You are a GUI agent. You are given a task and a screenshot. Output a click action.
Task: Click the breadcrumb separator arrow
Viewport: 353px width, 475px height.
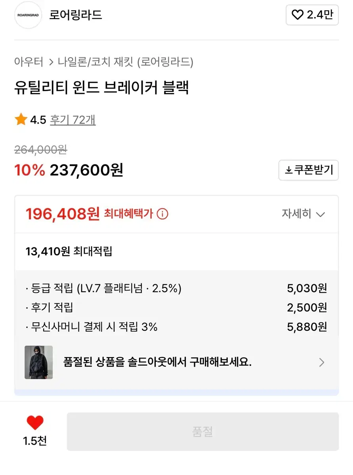coord(51,62)
